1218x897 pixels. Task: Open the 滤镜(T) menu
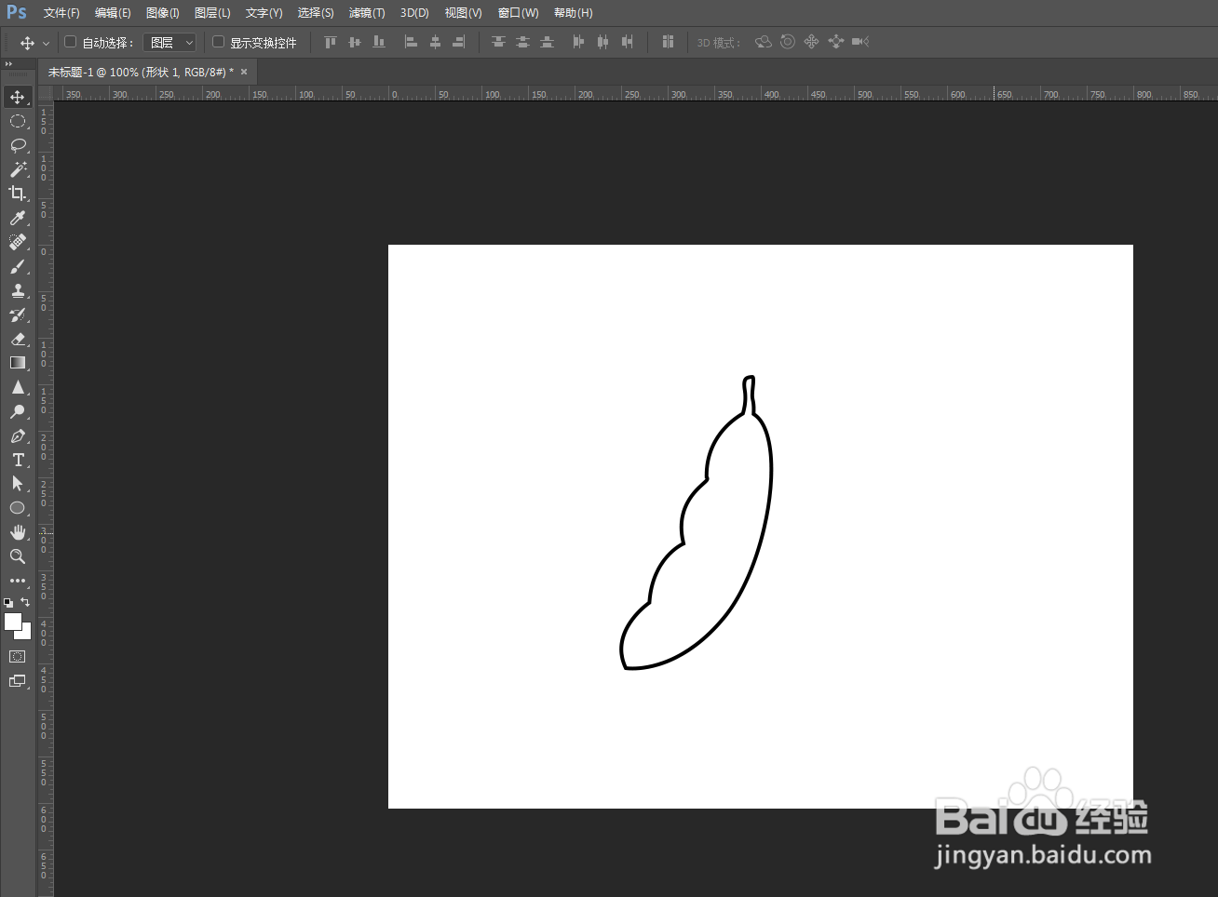point(367,13)
